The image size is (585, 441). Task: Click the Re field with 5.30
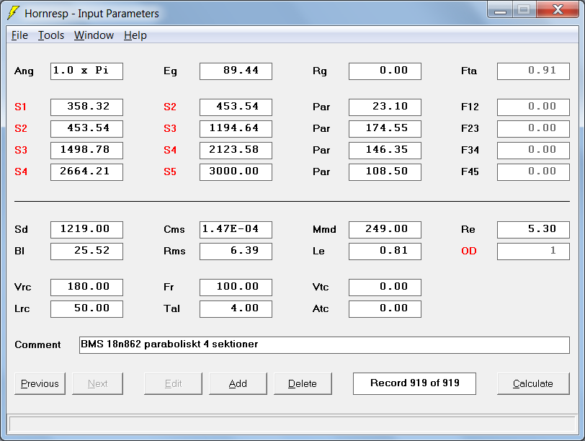point(533,229)
